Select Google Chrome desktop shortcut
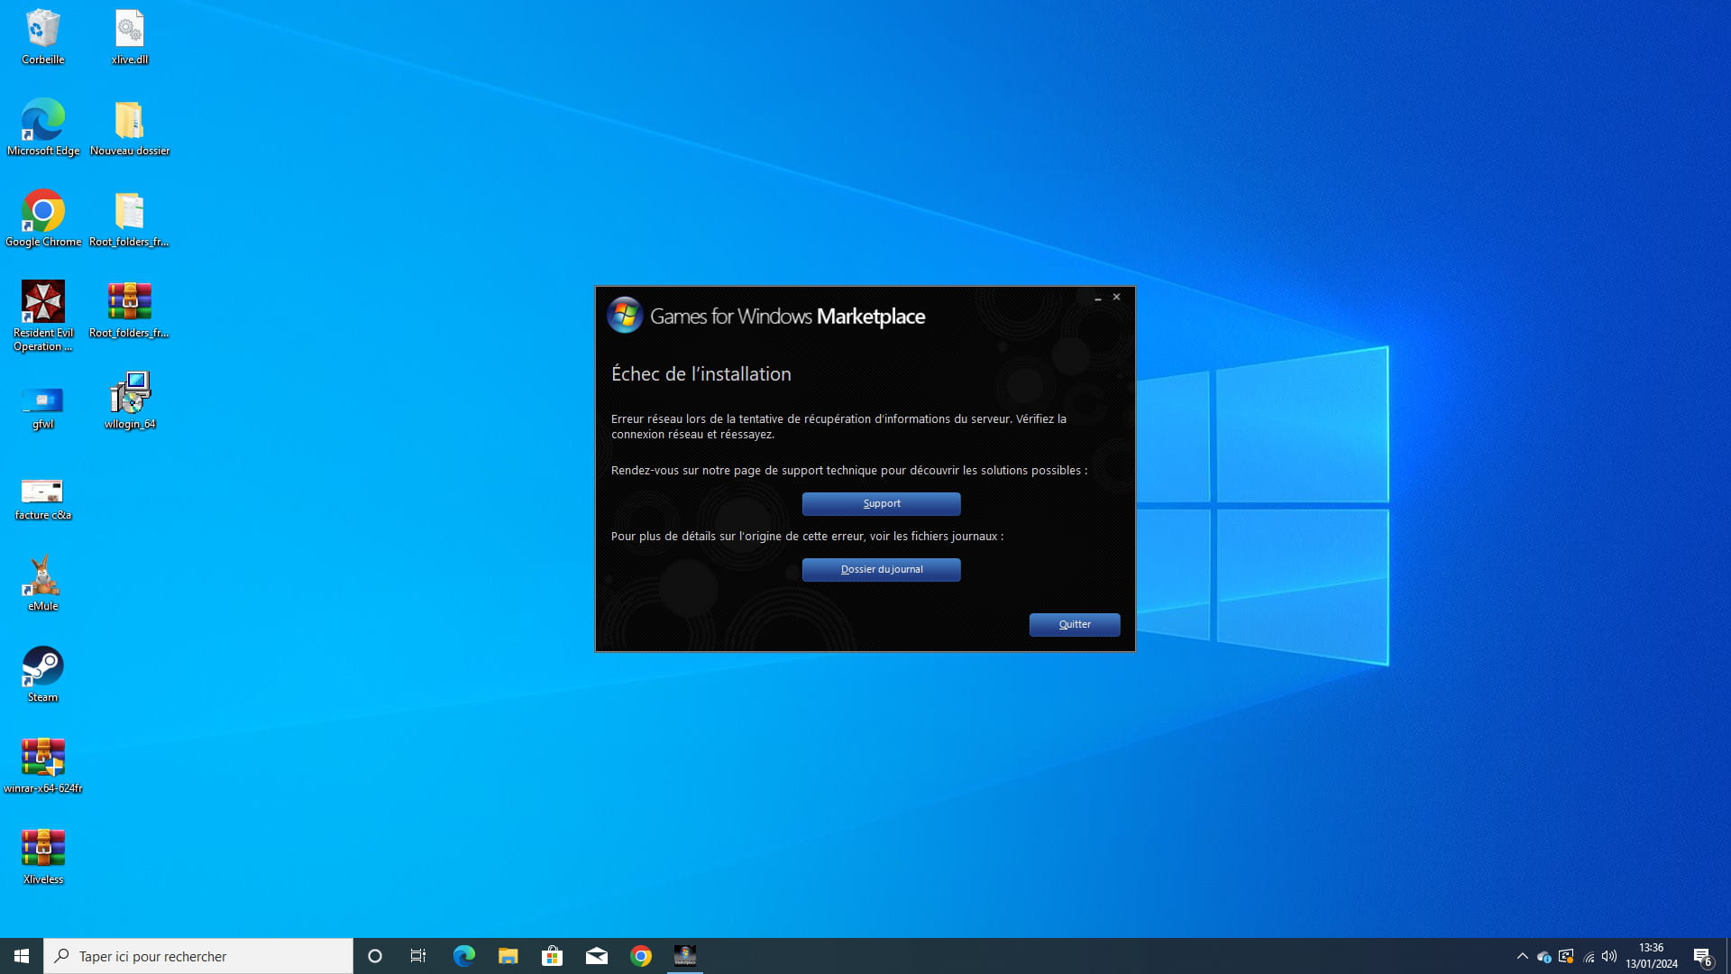Image resolution: width=1731 pixels, height=974 pixels. [x=42, y=218]
